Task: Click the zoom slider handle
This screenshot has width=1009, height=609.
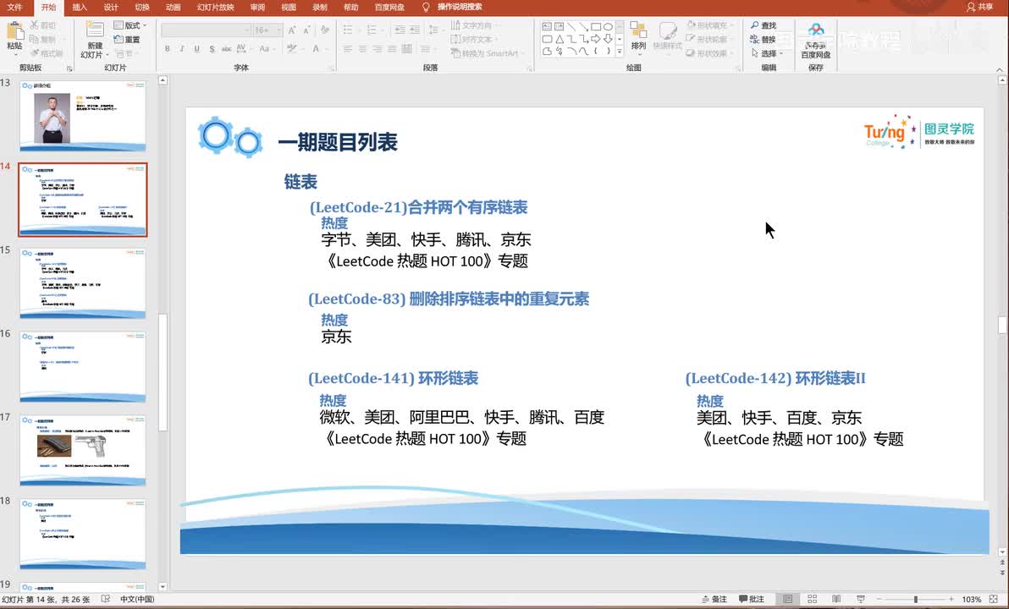Action: [916, 600]
